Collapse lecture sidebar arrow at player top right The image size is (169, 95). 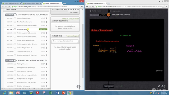[x=167, y=11]
